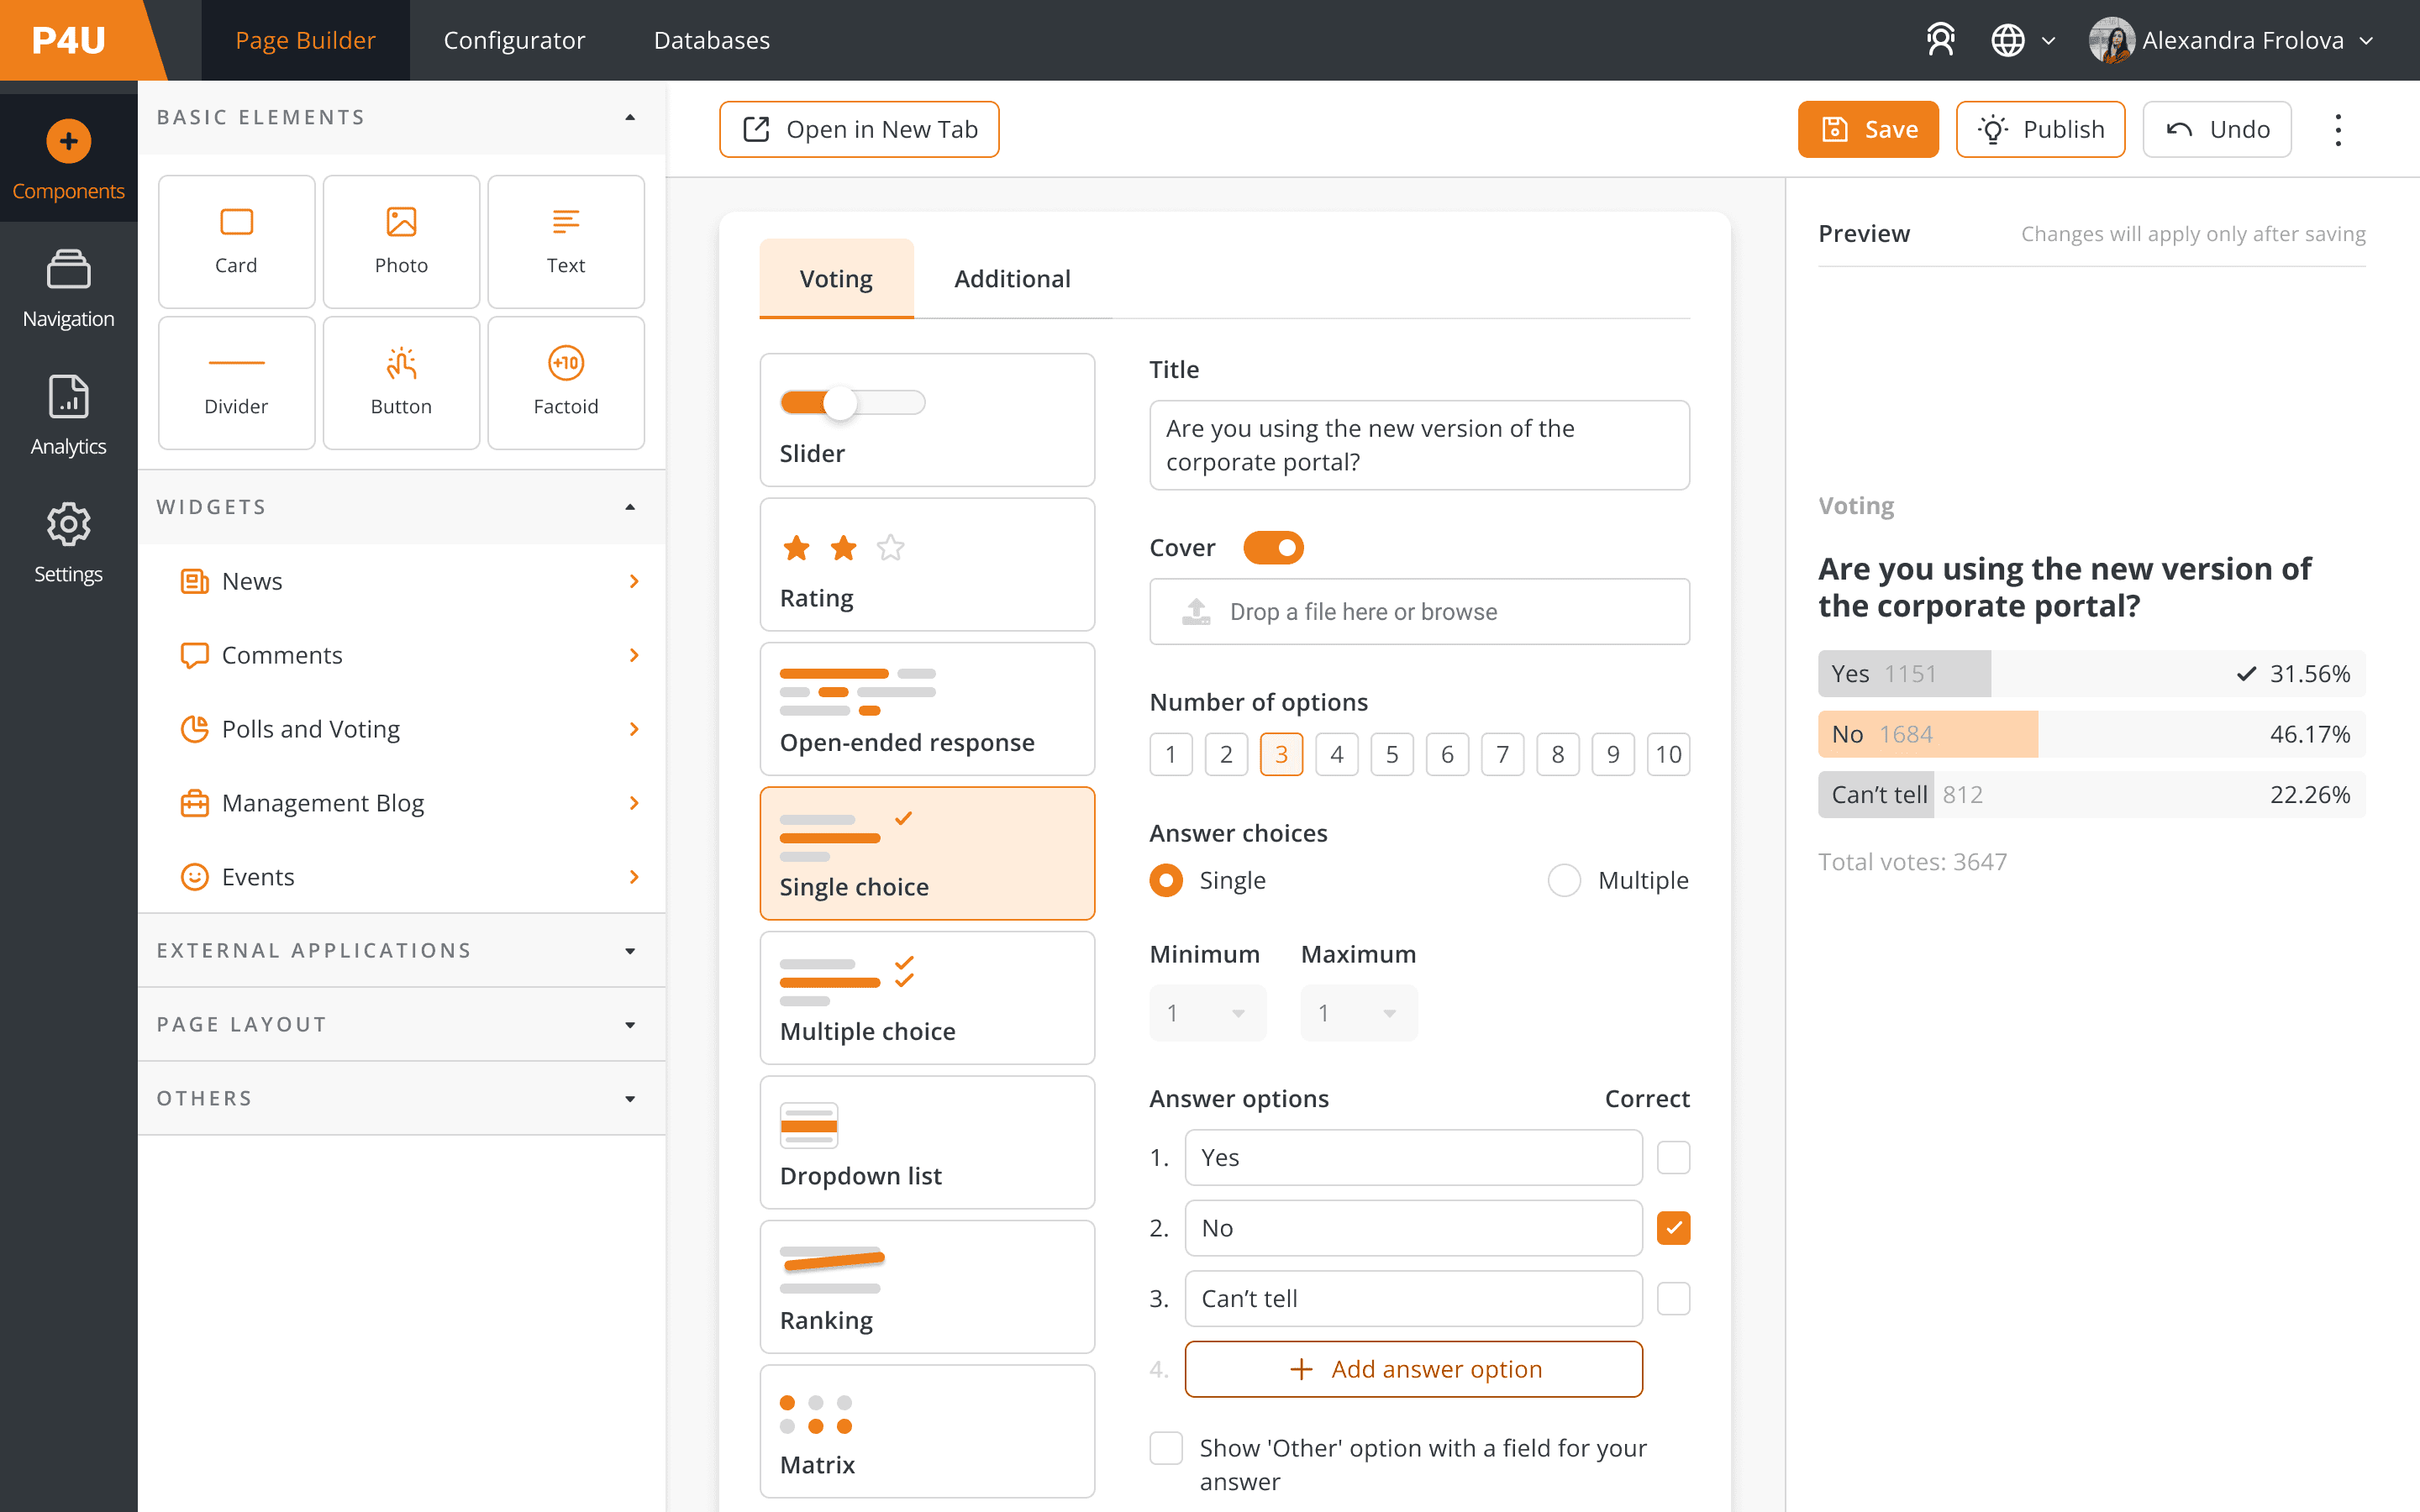Choose the Slider voting type
Image resolution: width=2420 pixels, height=1512 pixels.
(x=926, y=420)
